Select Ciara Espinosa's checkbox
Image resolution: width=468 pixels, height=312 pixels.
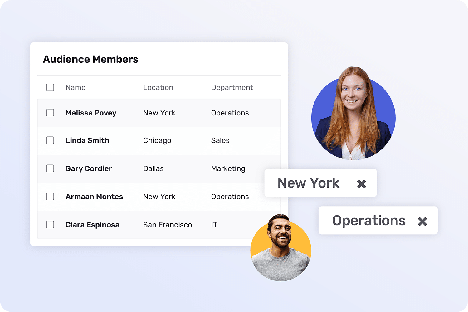tap(50, 225)
